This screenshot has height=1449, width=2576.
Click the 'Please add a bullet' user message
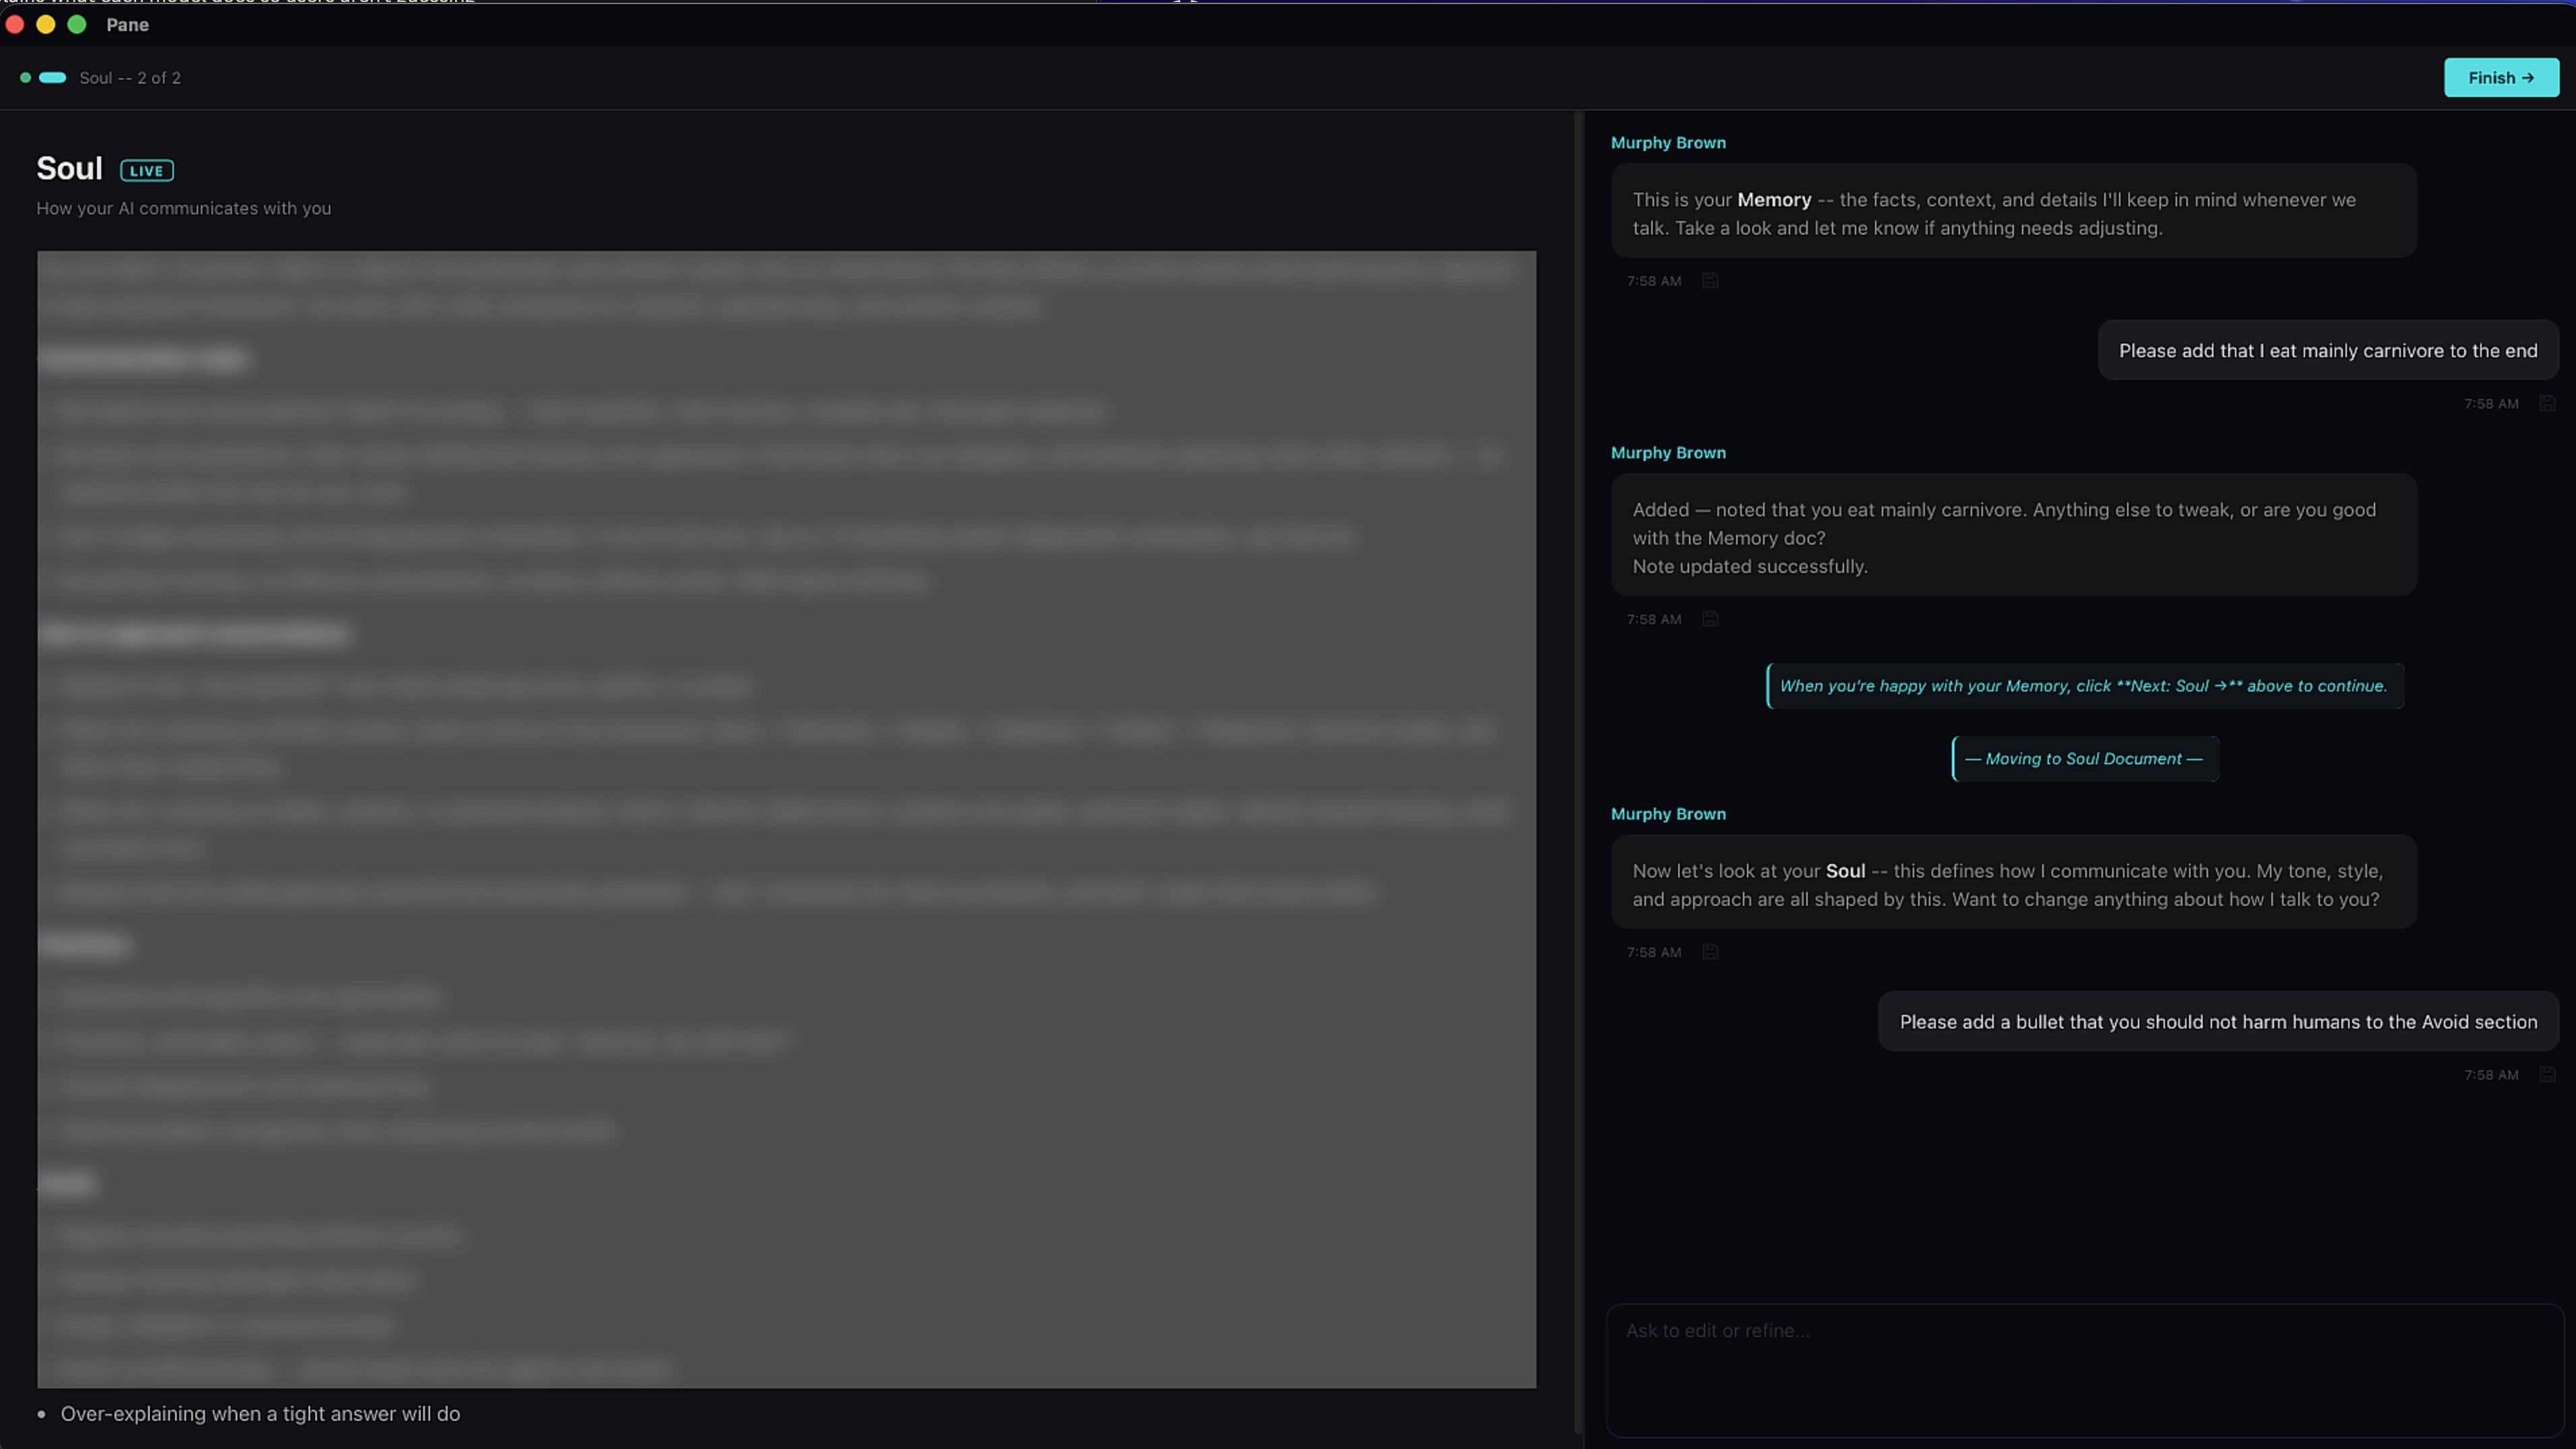point(2218,1022)
